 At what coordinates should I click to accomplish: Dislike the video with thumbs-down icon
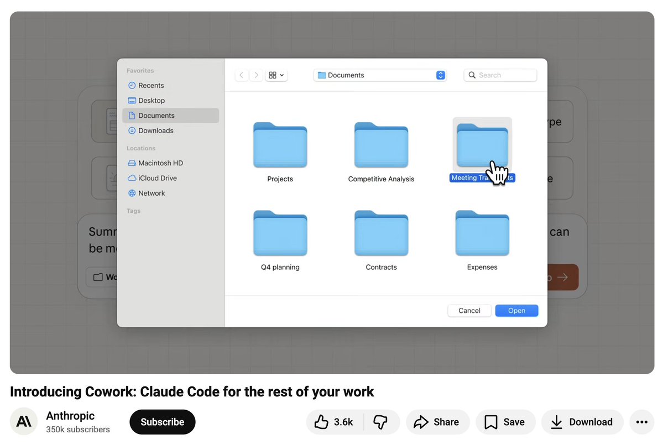380,422
